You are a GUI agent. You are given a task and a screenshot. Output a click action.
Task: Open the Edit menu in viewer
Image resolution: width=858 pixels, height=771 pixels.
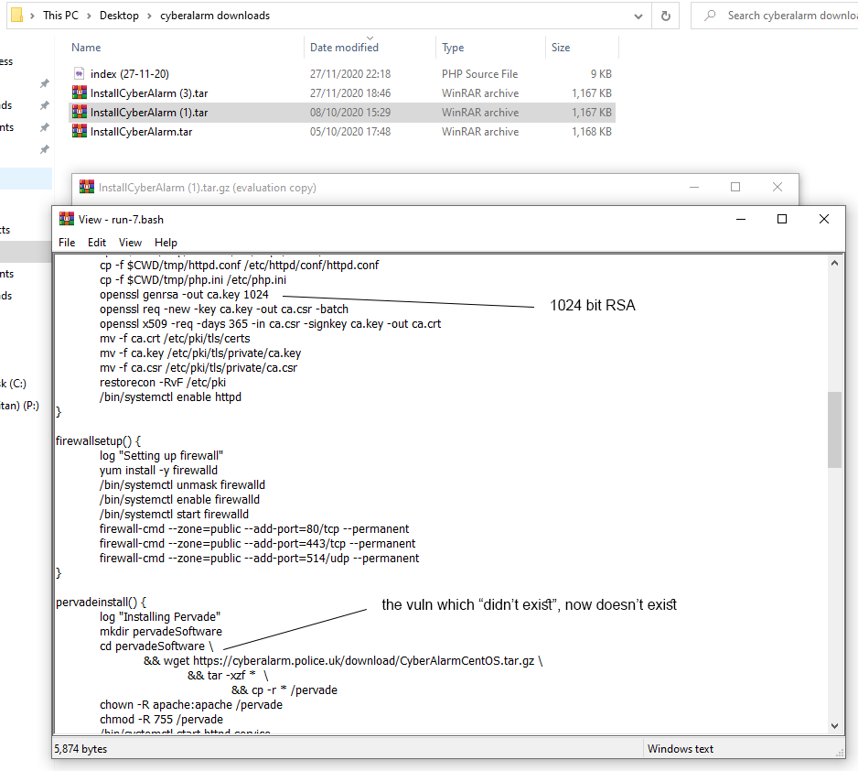click(97, 243)
